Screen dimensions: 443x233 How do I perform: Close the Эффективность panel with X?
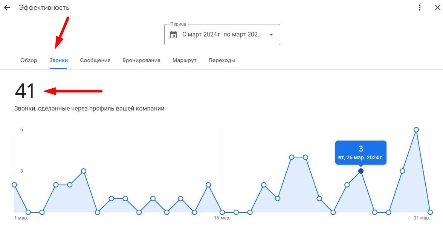point(437,8)
